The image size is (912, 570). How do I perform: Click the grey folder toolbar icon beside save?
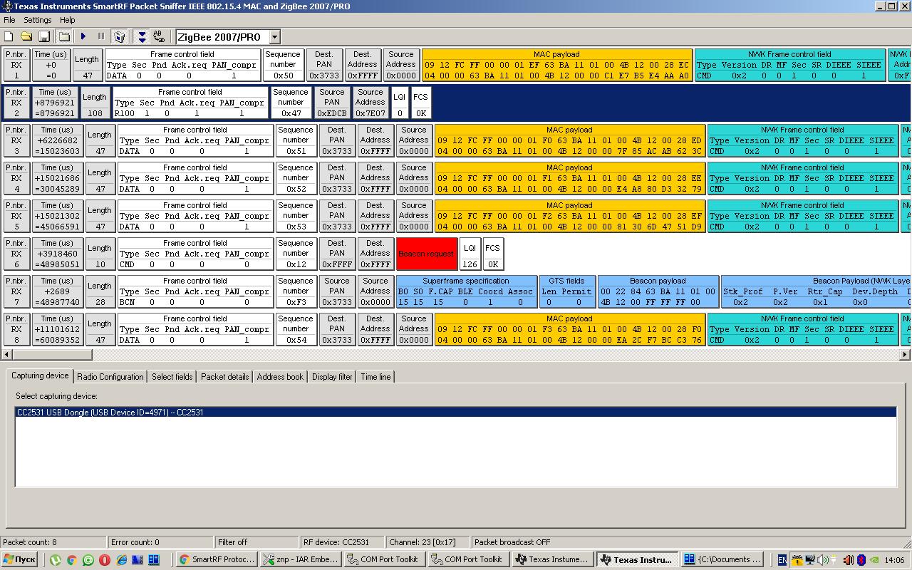(x=64, y=36)
